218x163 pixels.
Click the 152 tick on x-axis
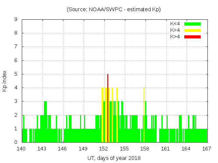(x=104, y=148)
